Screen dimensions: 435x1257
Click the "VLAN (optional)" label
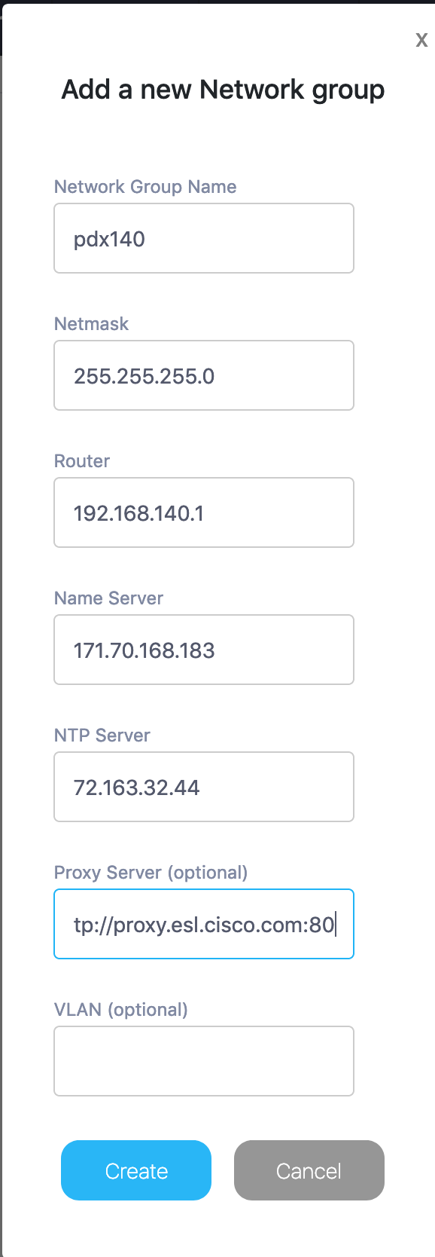tap(120, 1010)
